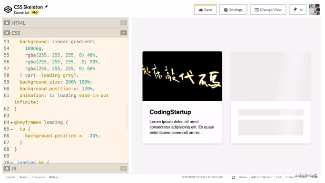Open CSS panel settings gear
Screen dimensions: 325x183
coord(7,33)
